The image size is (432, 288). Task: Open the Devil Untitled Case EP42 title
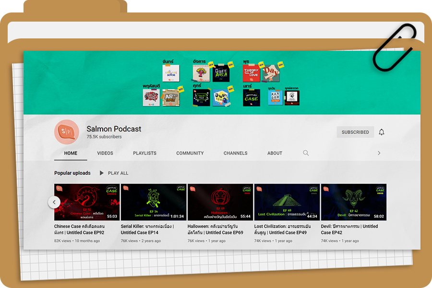point(349,229)
